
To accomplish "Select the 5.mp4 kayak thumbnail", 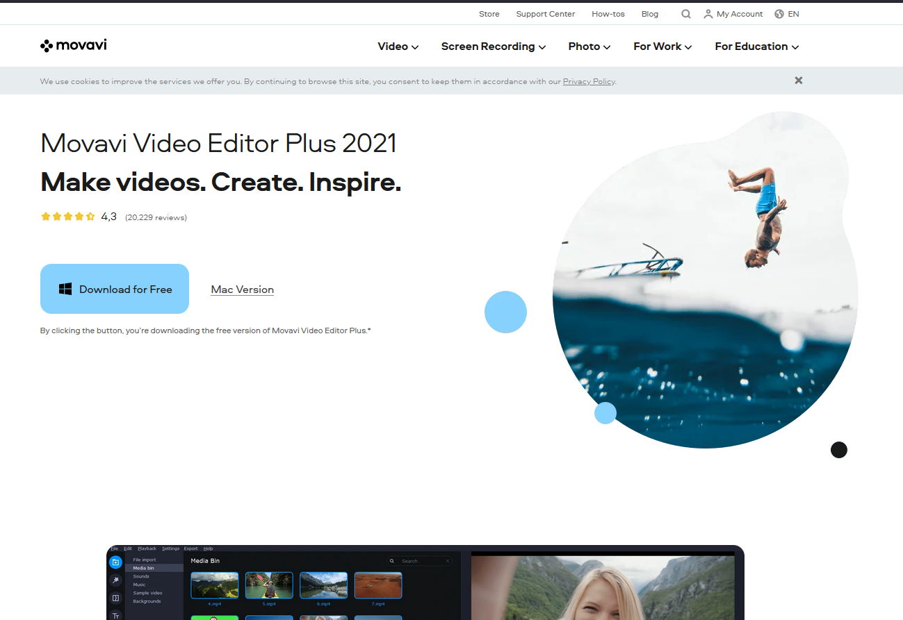I will click(269, 585).
